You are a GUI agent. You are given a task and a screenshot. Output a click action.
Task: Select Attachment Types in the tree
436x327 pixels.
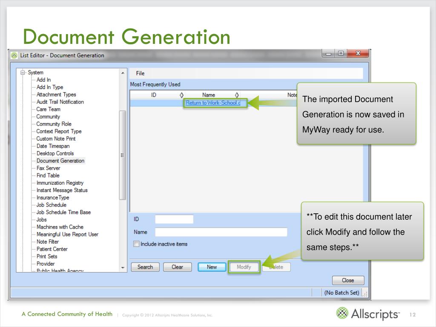click(x=56, y=95)
